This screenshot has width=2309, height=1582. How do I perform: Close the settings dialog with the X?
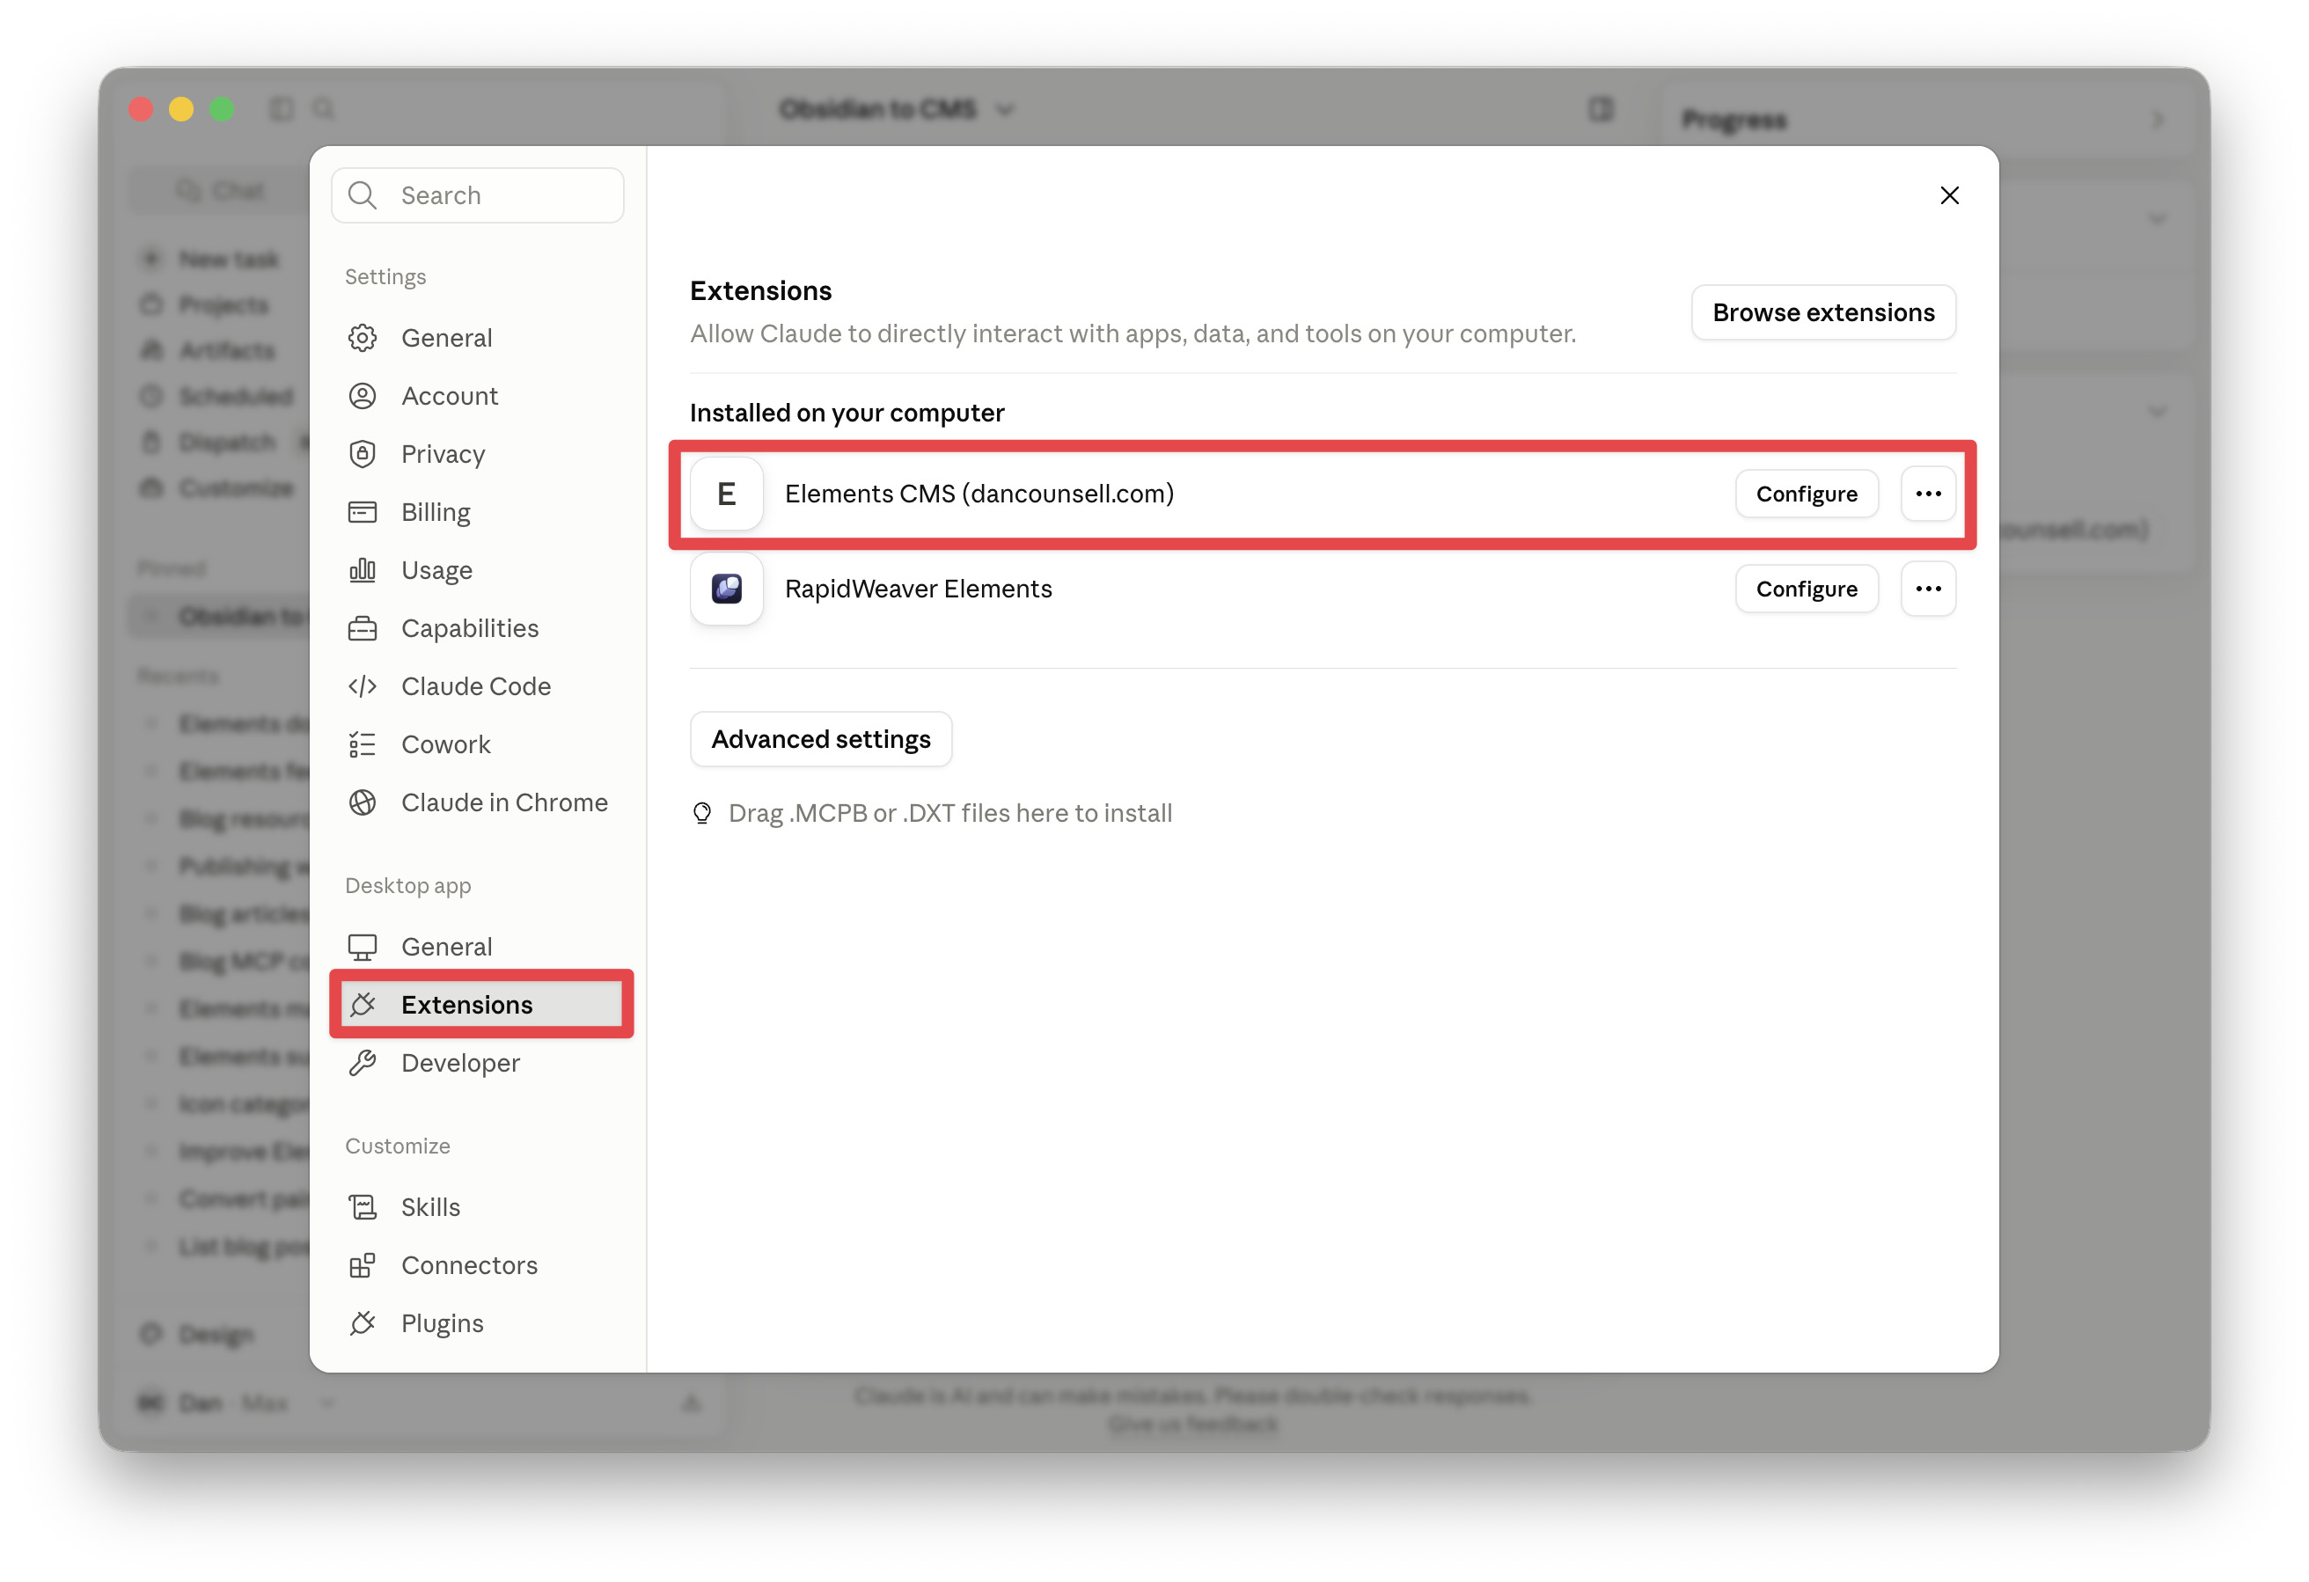tap(1949, 194)
